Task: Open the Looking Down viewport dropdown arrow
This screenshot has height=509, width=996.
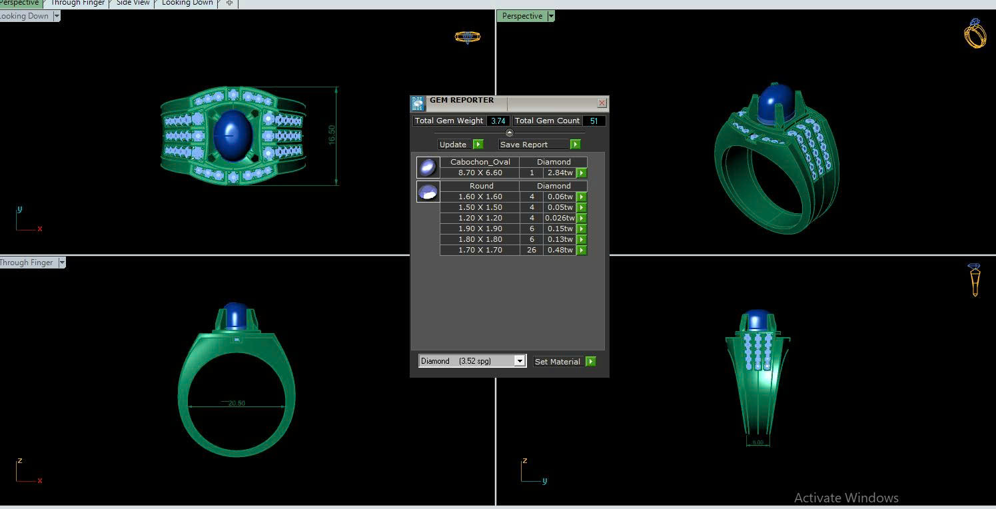Action: coord(56,16)
